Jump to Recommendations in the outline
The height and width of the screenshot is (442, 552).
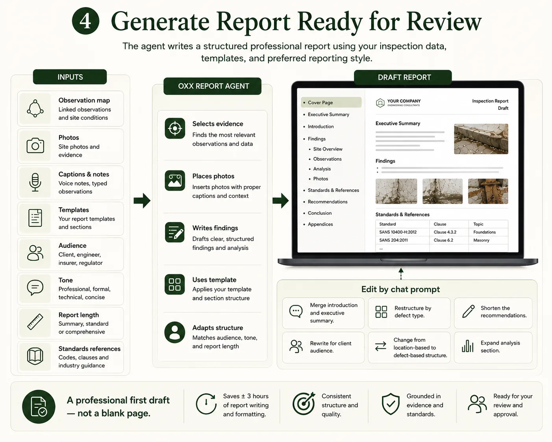coord(328,202)
